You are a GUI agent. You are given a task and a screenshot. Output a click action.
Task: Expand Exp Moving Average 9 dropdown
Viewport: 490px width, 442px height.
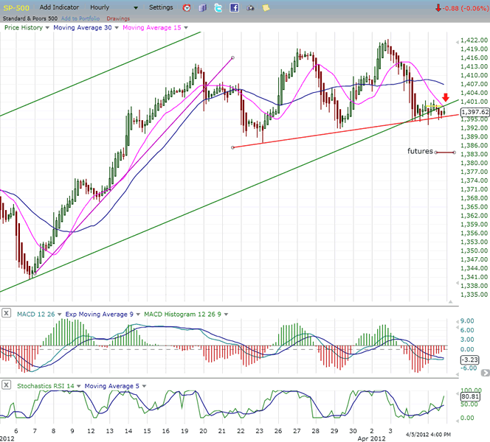[x=138, y=315]
